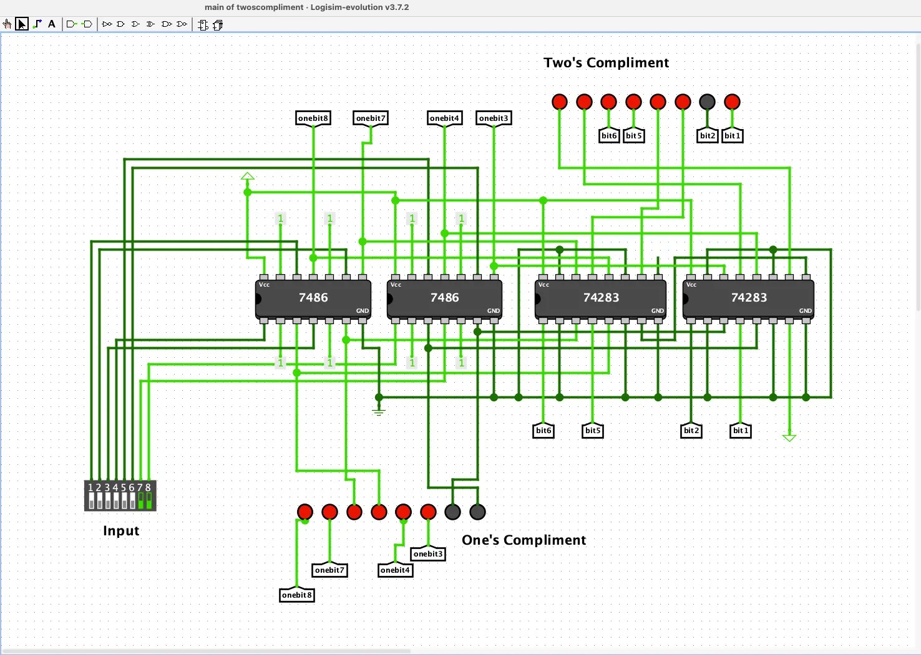This screenshot has width=921, height=655.
Task: Click the "Two's Compliment" text label
Action: [606, 63]
